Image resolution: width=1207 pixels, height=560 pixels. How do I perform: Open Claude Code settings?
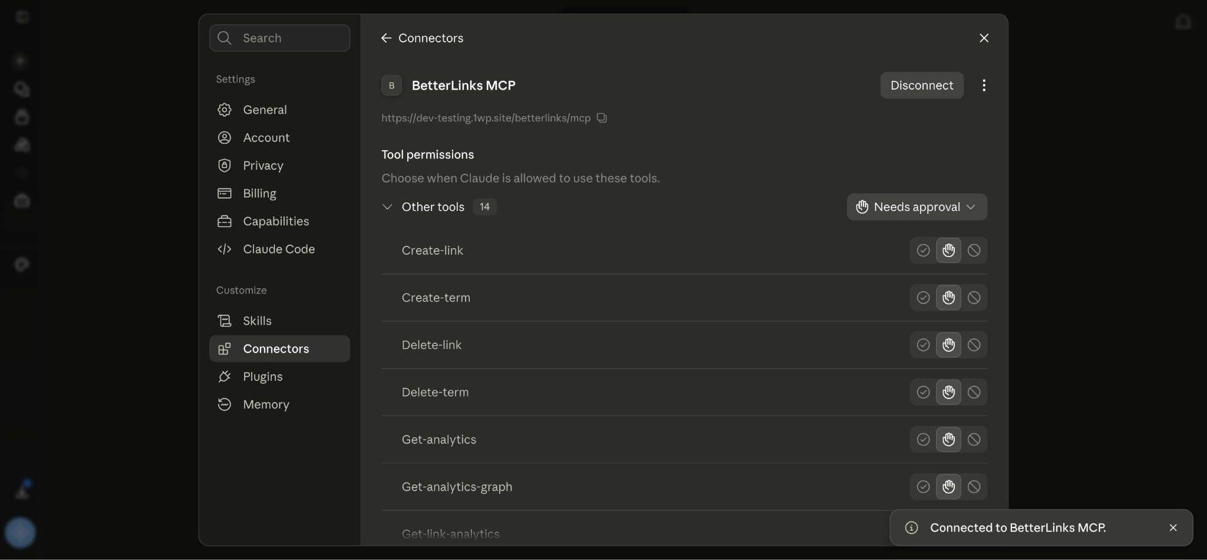click(x=279, y=249)
